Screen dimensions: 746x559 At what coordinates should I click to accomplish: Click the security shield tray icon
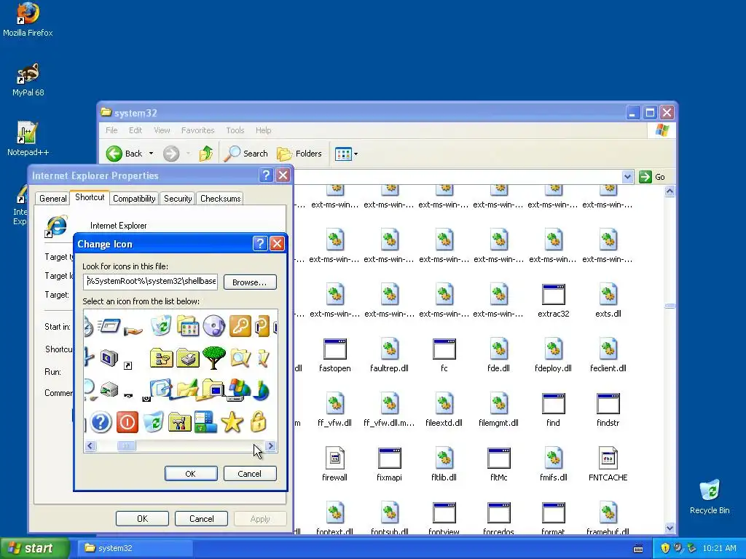(x=665, y=548)
